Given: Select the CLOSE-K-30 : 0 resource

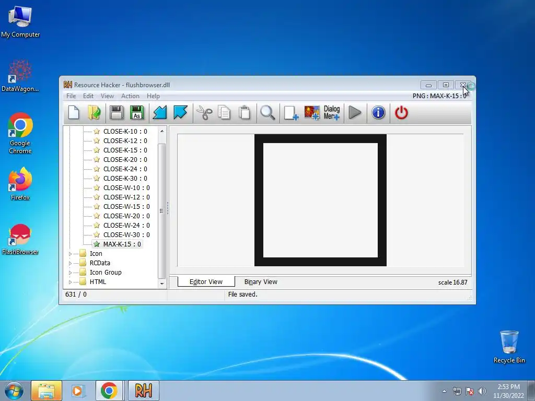Looking at the screenshot, I should pyautogui.click(x=125, y=179).
